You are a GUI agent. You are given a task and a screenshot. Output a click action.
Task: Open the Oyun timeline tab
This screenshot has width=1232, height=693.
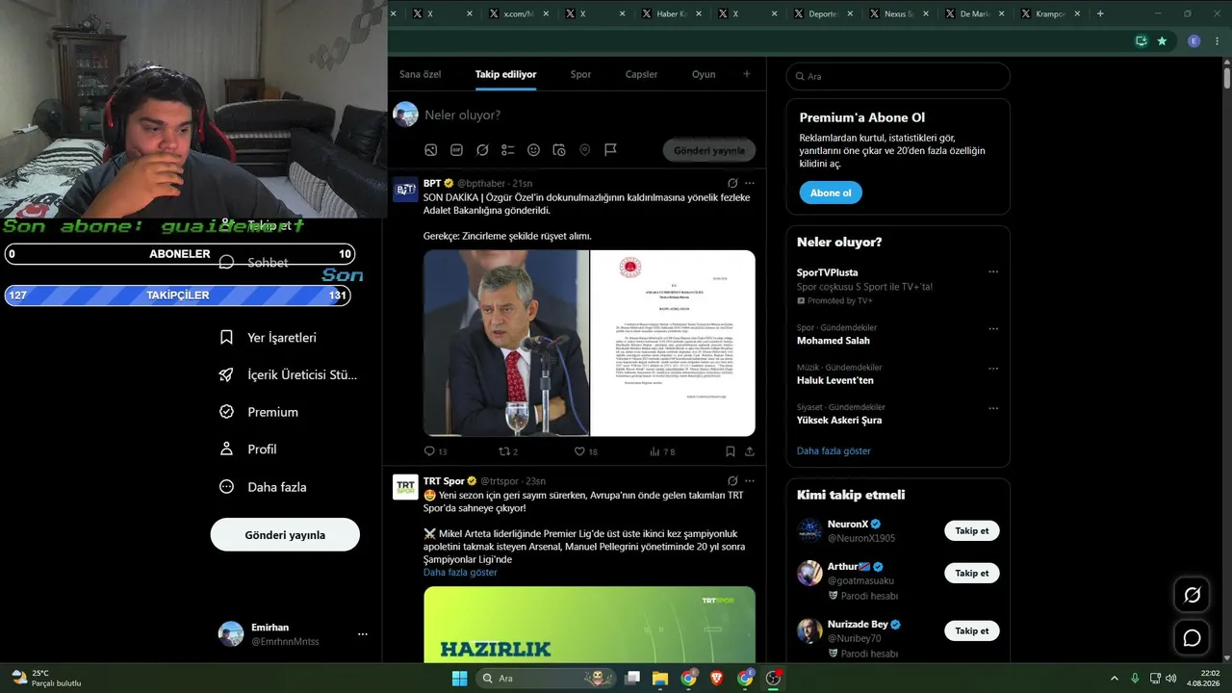(704, 74)
